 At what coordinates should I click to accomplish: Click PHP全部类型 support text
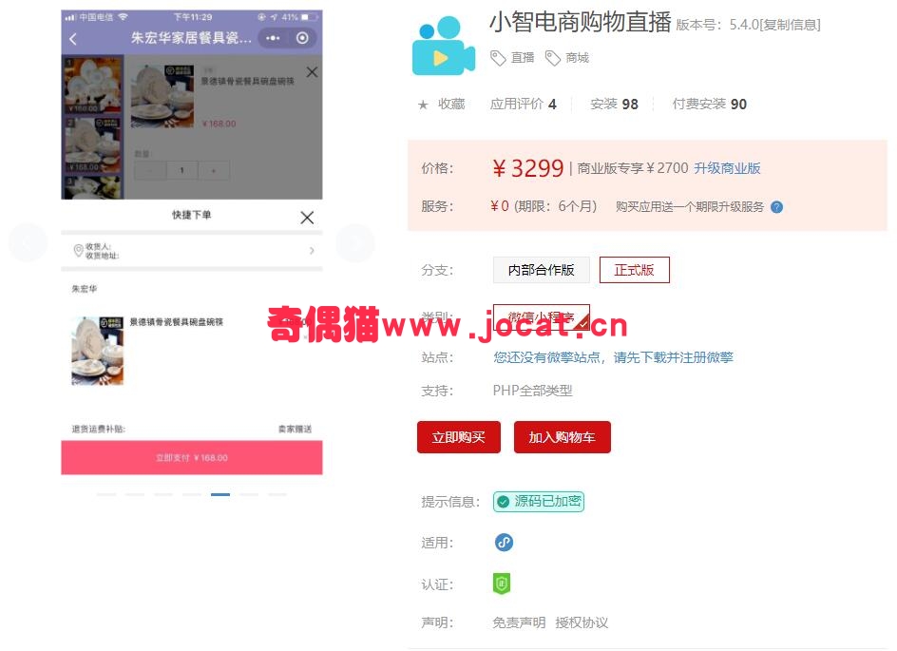pyautogui.click(x=532, y=391)
